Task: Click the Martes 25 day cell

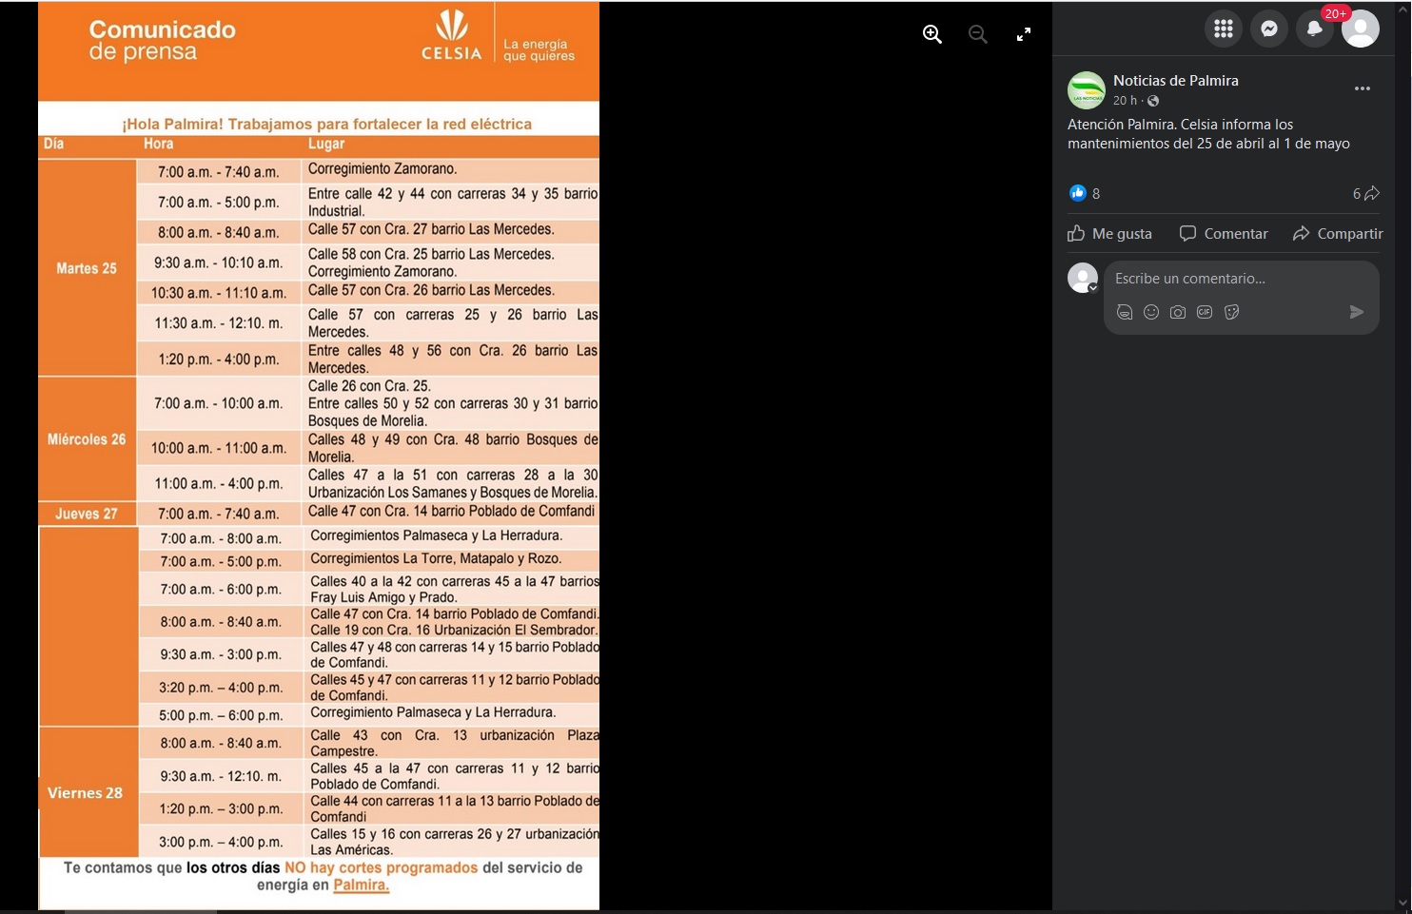Action: (x=87, y=268)
